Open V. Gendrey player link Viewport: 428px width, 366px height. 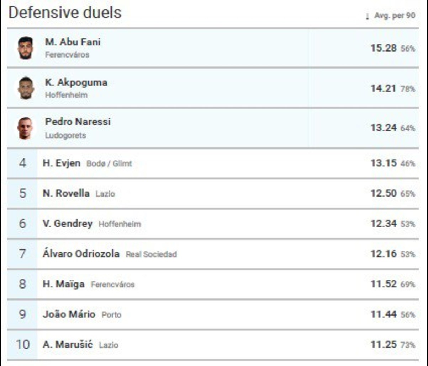(x=67, y=224)
